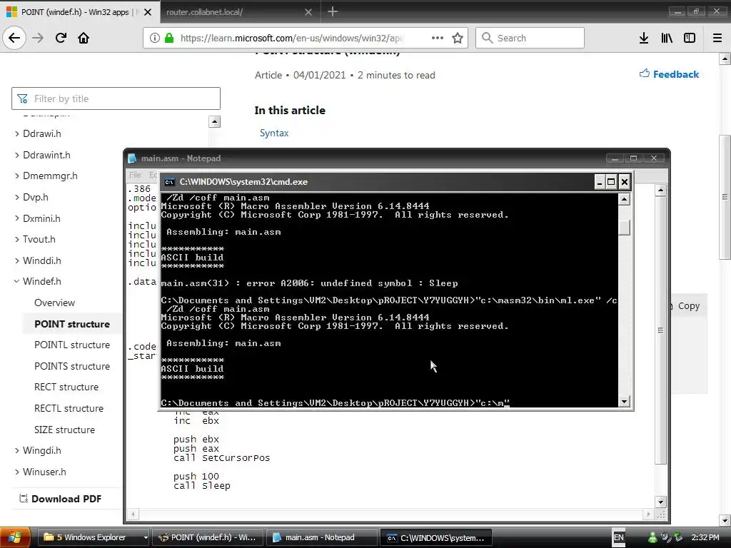Go back with the browser back arrow
This screenshot has height=548, width=731.
pos(14,38)
